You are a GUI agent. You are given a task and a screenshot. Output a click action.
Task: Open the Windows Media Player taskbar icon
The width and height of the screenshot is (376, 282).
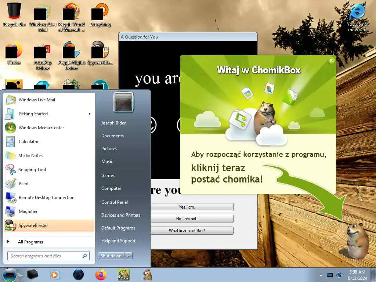[55, 275]
